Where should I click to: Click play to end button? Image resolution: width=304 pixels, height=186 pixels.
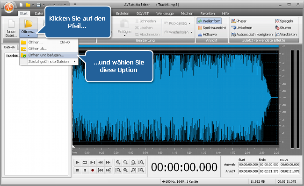pyautogui.click(x=93, y=162)
